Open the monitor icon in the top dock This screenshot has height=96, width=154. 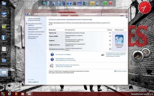pyautogui.click(x=44, y=3)
